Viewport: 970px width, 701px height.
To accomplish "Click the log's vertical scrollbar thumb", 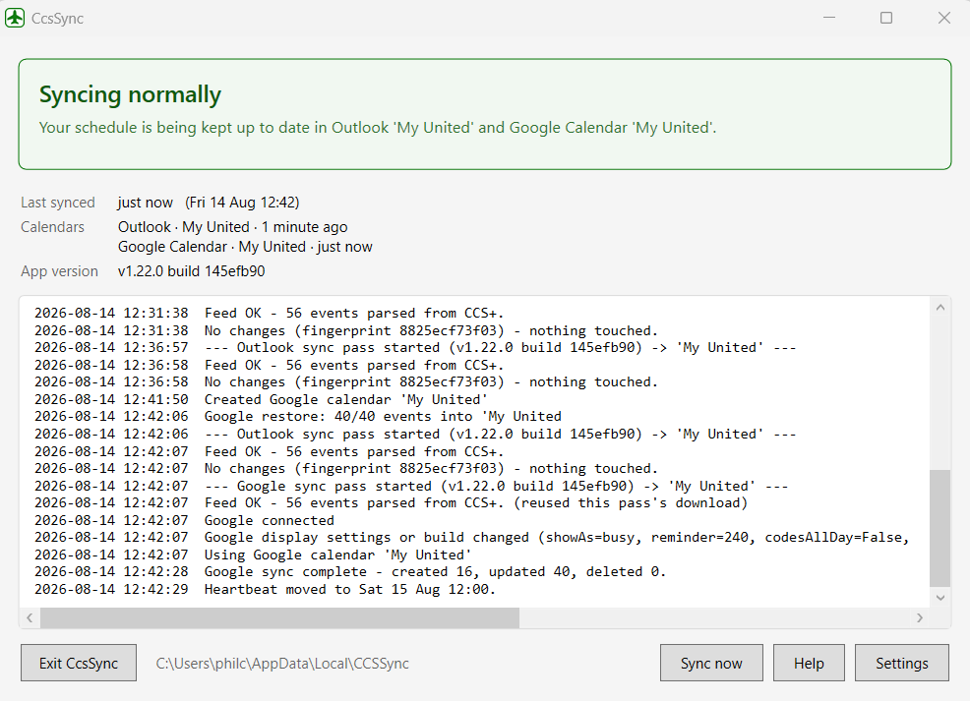I will [940, 528].
